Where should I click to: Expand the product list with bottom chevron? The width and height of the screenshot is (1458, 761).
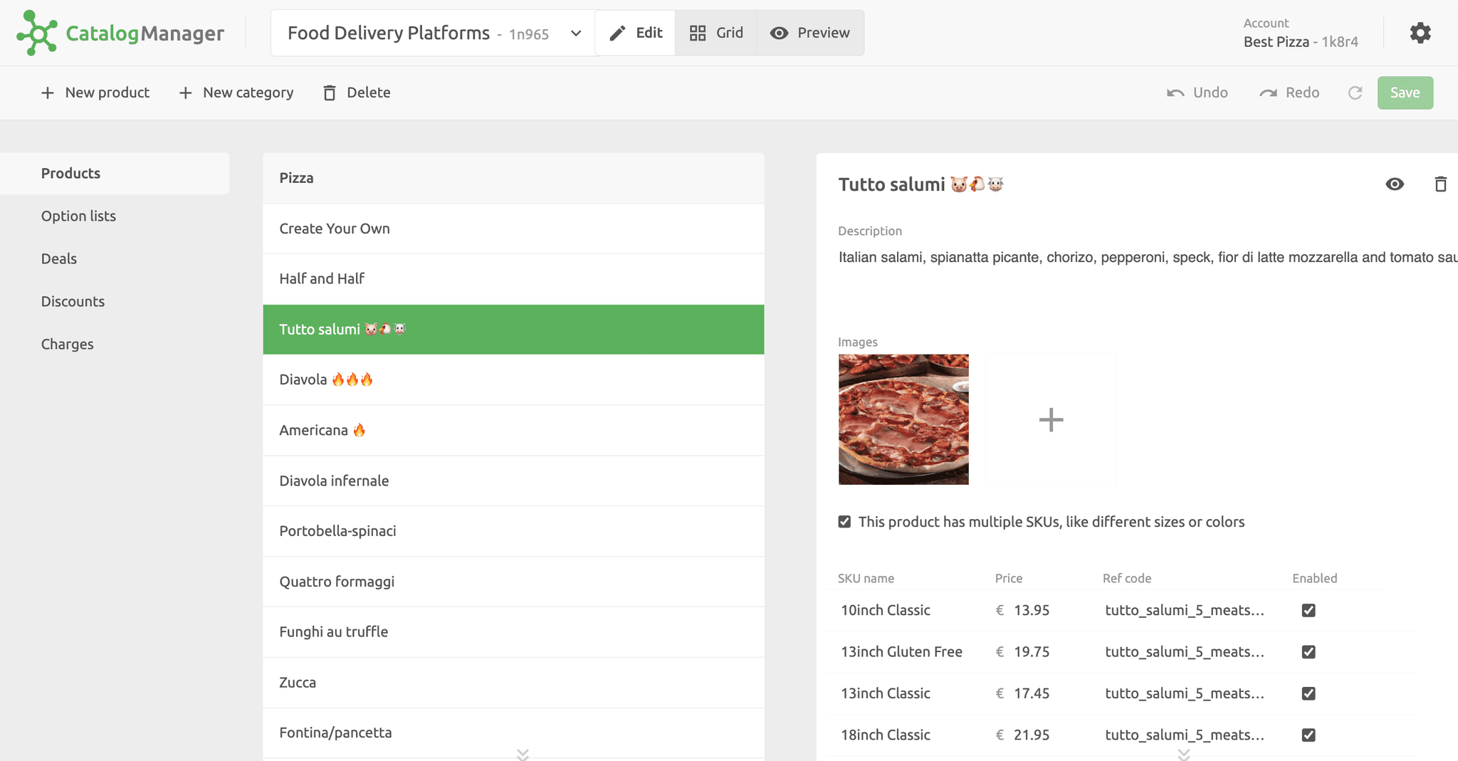[x=523, y=755]
